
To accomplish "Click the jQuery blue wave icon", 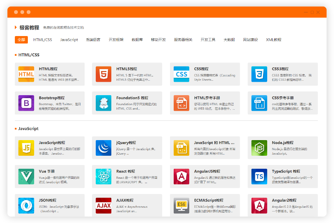I will pyautogui.click(x=104, y=148).
